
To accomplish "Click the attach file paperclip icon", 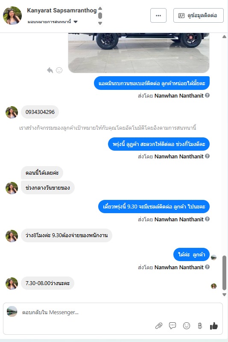I will click(x=159, y=326).
